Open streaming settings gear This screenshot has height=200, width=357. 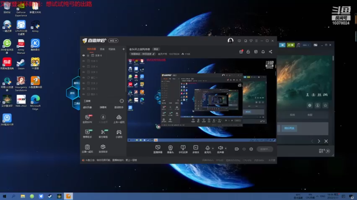click(251, 149)
